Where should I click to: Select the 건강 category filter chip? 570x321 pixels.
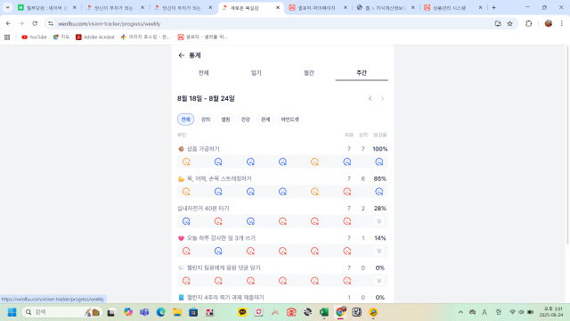tap(246, 119)
